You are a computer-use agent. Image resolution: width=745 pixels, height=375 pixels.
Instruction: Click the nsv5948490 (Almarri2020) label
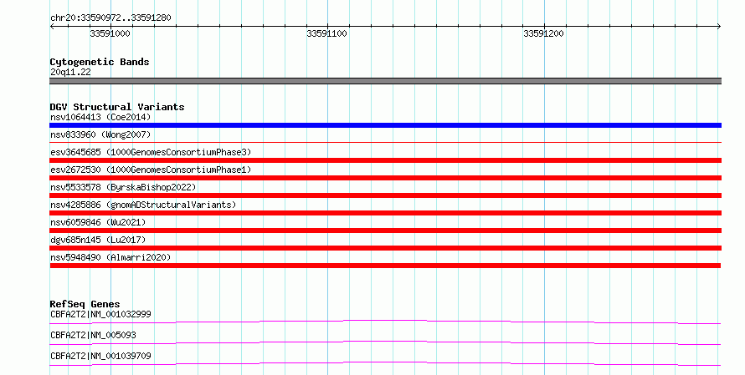(110, 257)
